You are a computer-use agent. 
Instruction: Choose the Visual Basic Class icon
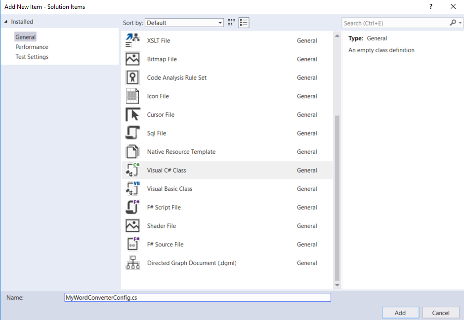coord(132,189)
